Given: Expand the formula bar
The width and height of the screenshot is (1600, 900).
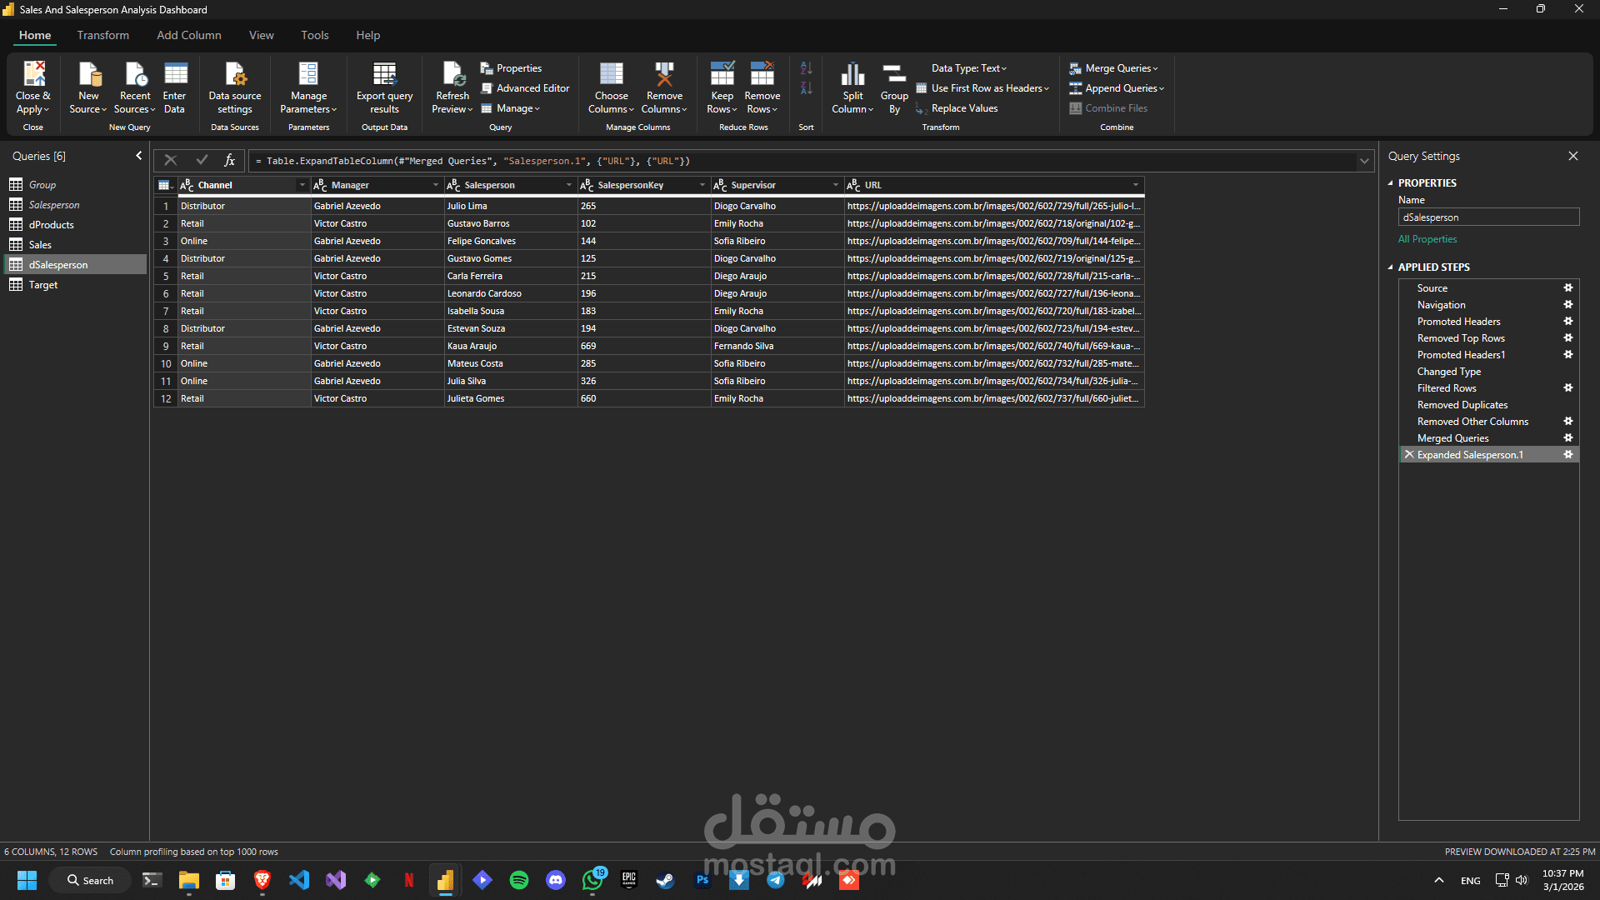Looking at the screenshot, I should click(x=1364, y=161).
